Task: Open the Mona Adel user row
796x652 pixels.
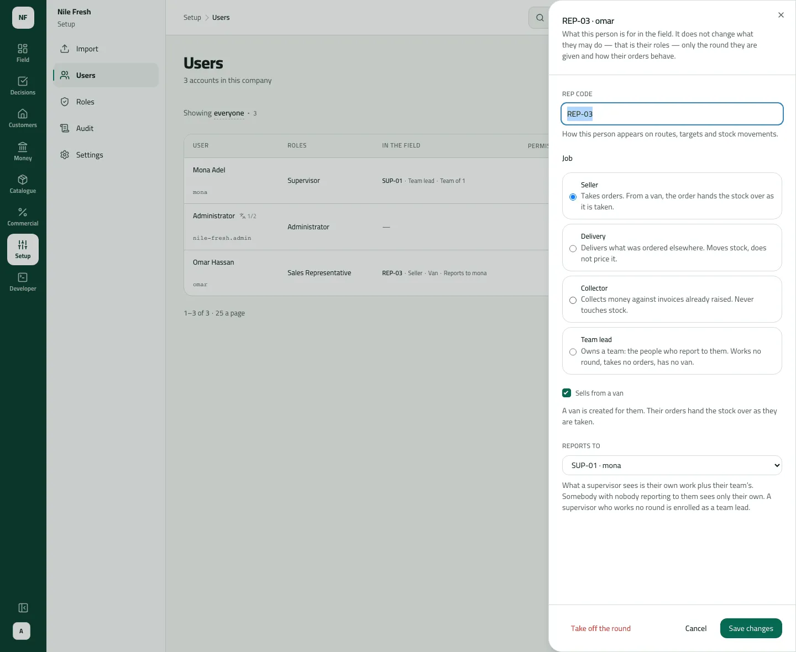Action: pos(366,181)
